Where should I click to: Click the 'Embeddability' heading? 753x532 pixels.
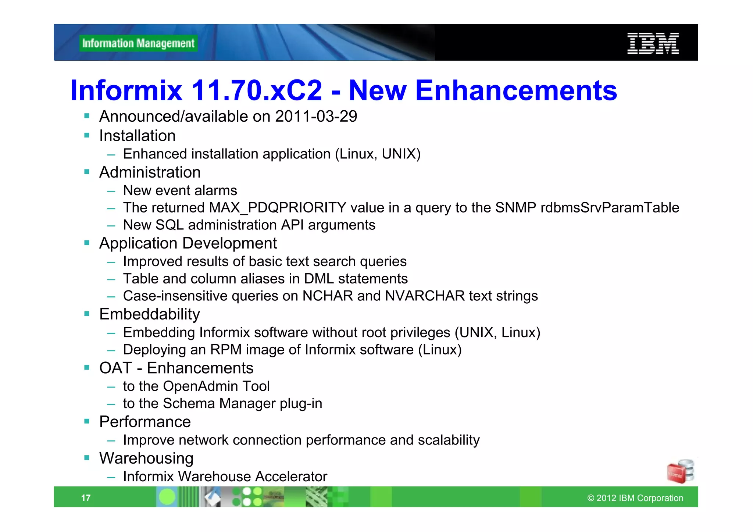[149, 314]
